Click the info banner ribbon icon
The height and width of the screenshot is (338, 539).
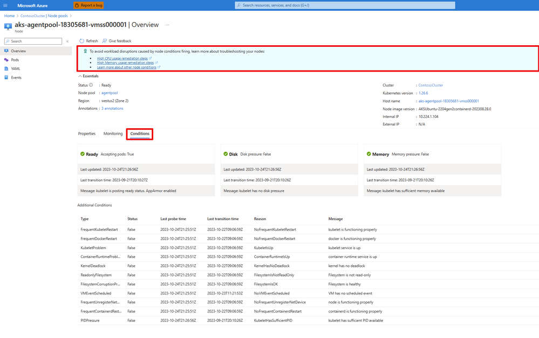[x=85, y=51]
